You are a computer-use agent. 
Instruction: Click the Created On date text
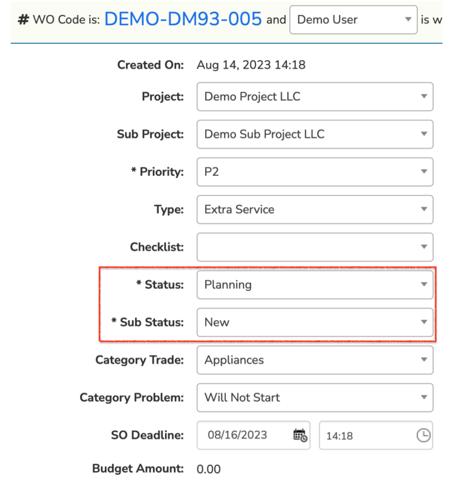pos(251,65)
